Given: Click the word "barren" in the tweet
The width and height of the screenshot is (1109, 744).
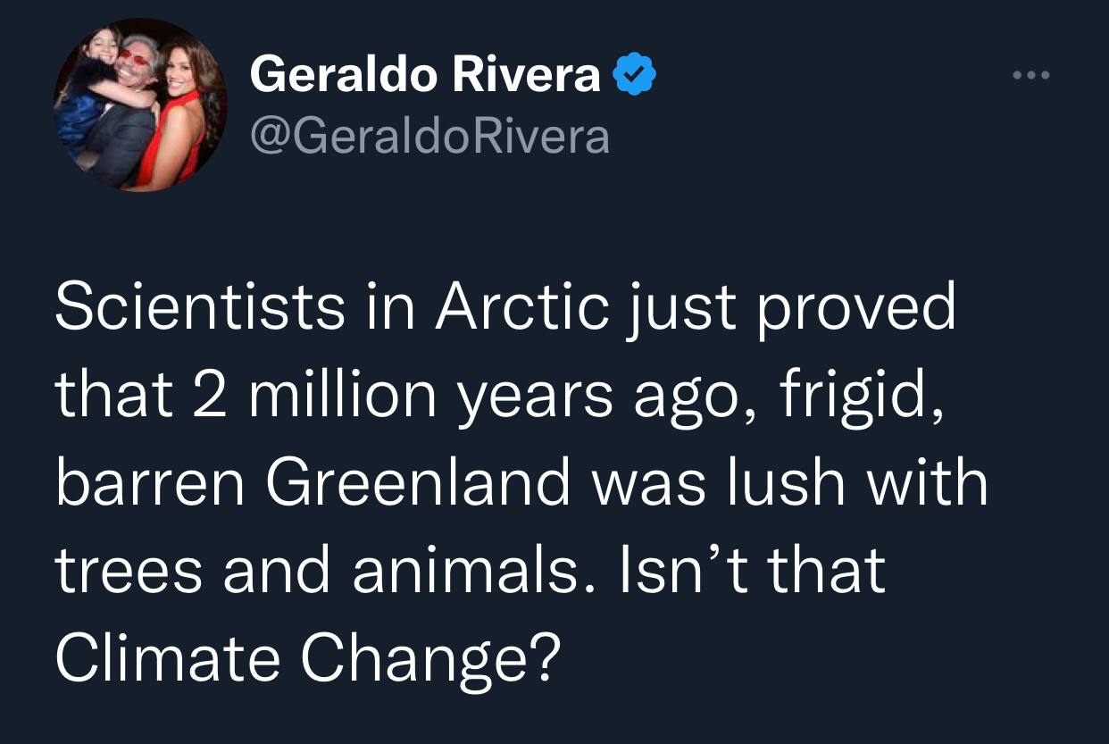Looking at the screenshot, I should pyautogui.click(x=146, y=482).
